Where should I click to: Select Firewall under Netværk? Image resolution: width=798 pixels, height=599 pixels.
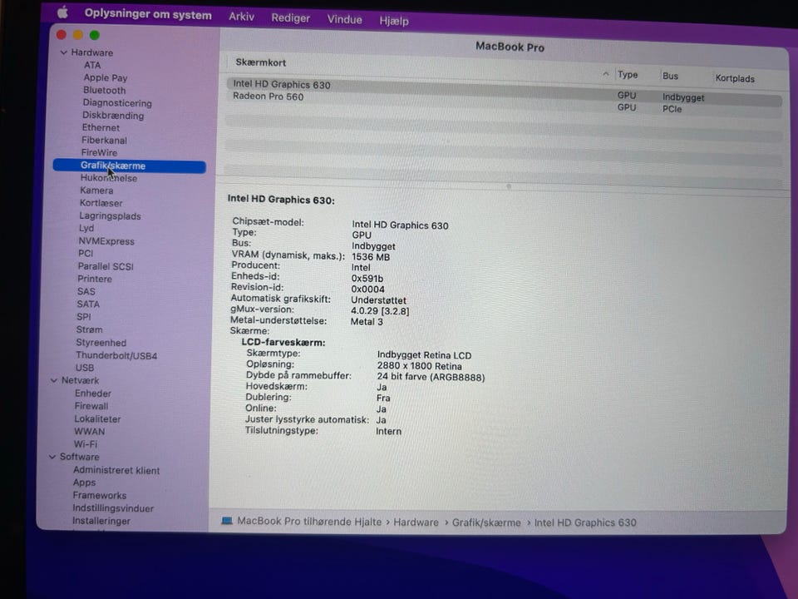[91, 406]
